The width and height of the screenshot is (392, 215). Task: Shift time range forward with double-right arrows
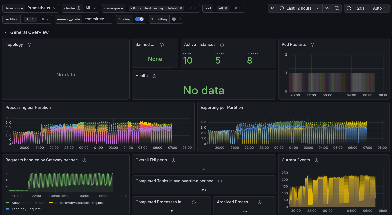pyautogui.click(x=327, y=8)
